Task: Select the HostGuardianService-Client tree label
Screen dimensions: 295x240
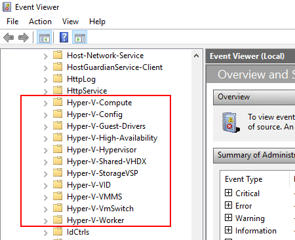Action: [x=115, y=67]
